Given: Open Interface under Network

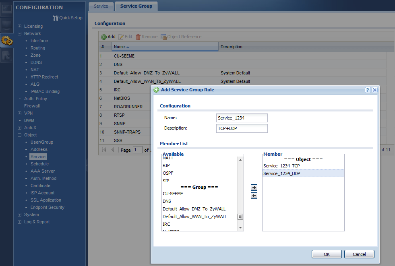Looking at the screenshot, I should pyautogui.click(x=39, y=41).
